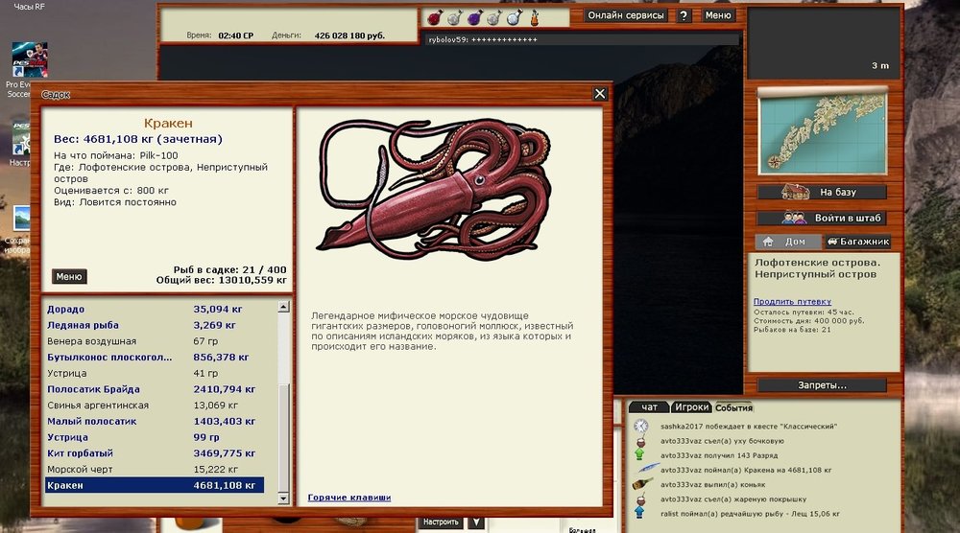Click the purple potion flask icon
This screenshot has width=960, height=533.
[x=473, y=16]
